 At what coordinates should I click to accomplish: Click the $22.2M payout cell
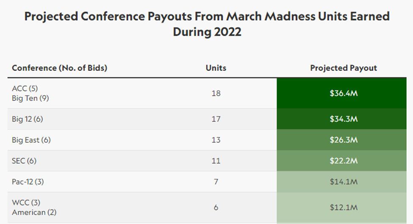pos(344,161)
